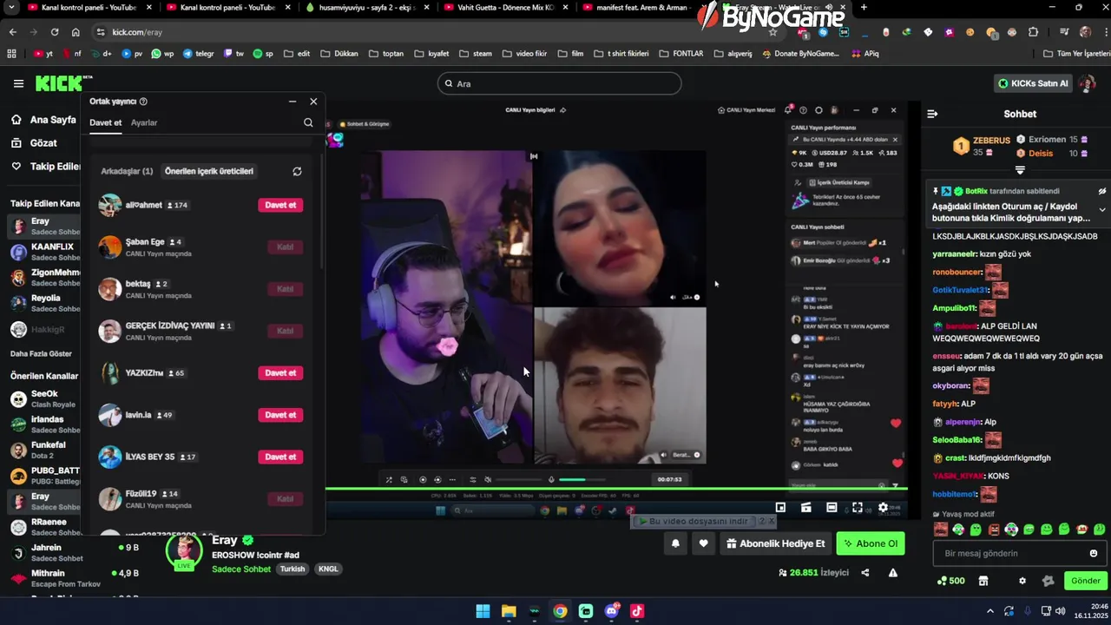Minimize the Ortak yayıncı panel

(293, 102)
